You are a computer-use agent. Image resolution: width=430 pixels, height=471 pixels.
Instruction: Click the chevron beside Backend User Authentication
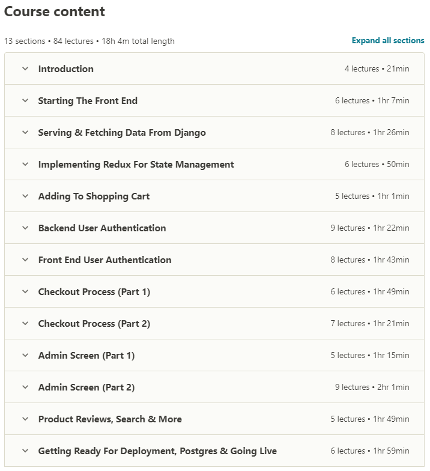(25, 228)
